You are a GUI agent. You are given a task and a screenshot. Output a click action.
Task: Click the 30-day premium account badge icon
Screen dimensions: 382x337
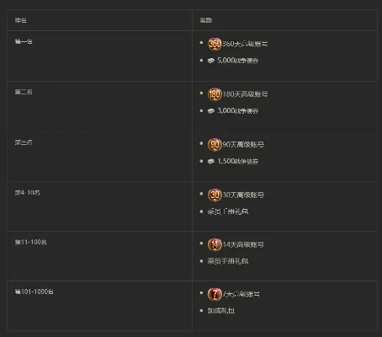pyautogui.click(x=215, y=195)
